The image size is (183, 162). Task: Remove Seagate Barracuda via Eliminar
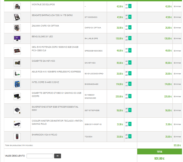pos(177,17)
